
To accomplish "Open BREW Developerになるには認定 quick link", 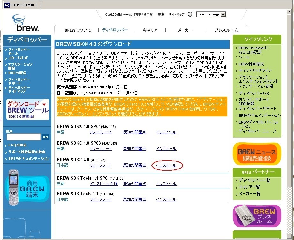I will point(254,50).
